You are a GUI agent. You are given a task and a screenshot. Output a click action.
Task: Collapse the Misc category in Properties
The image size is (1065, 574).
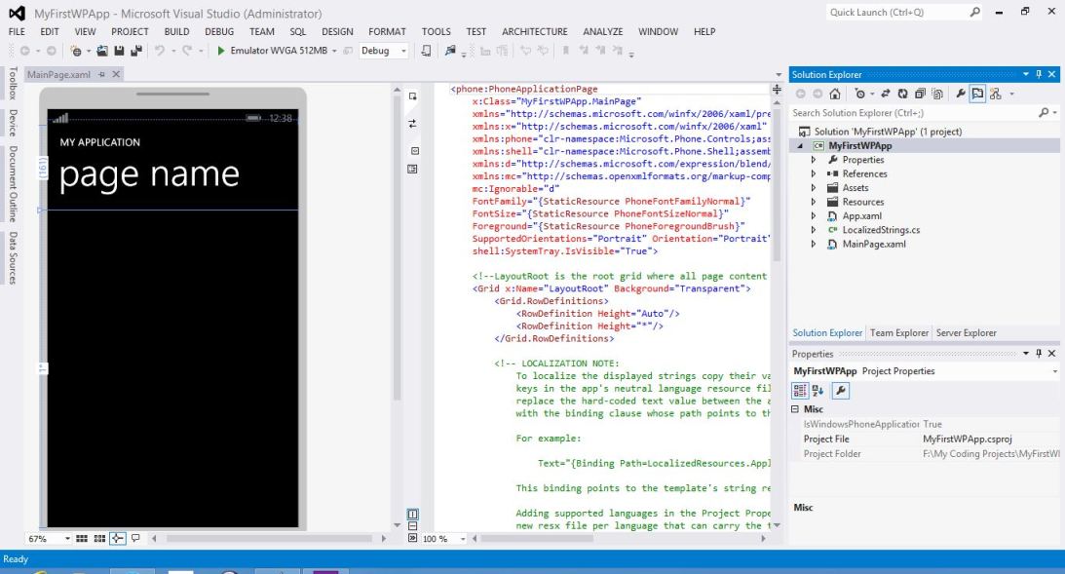795,409
